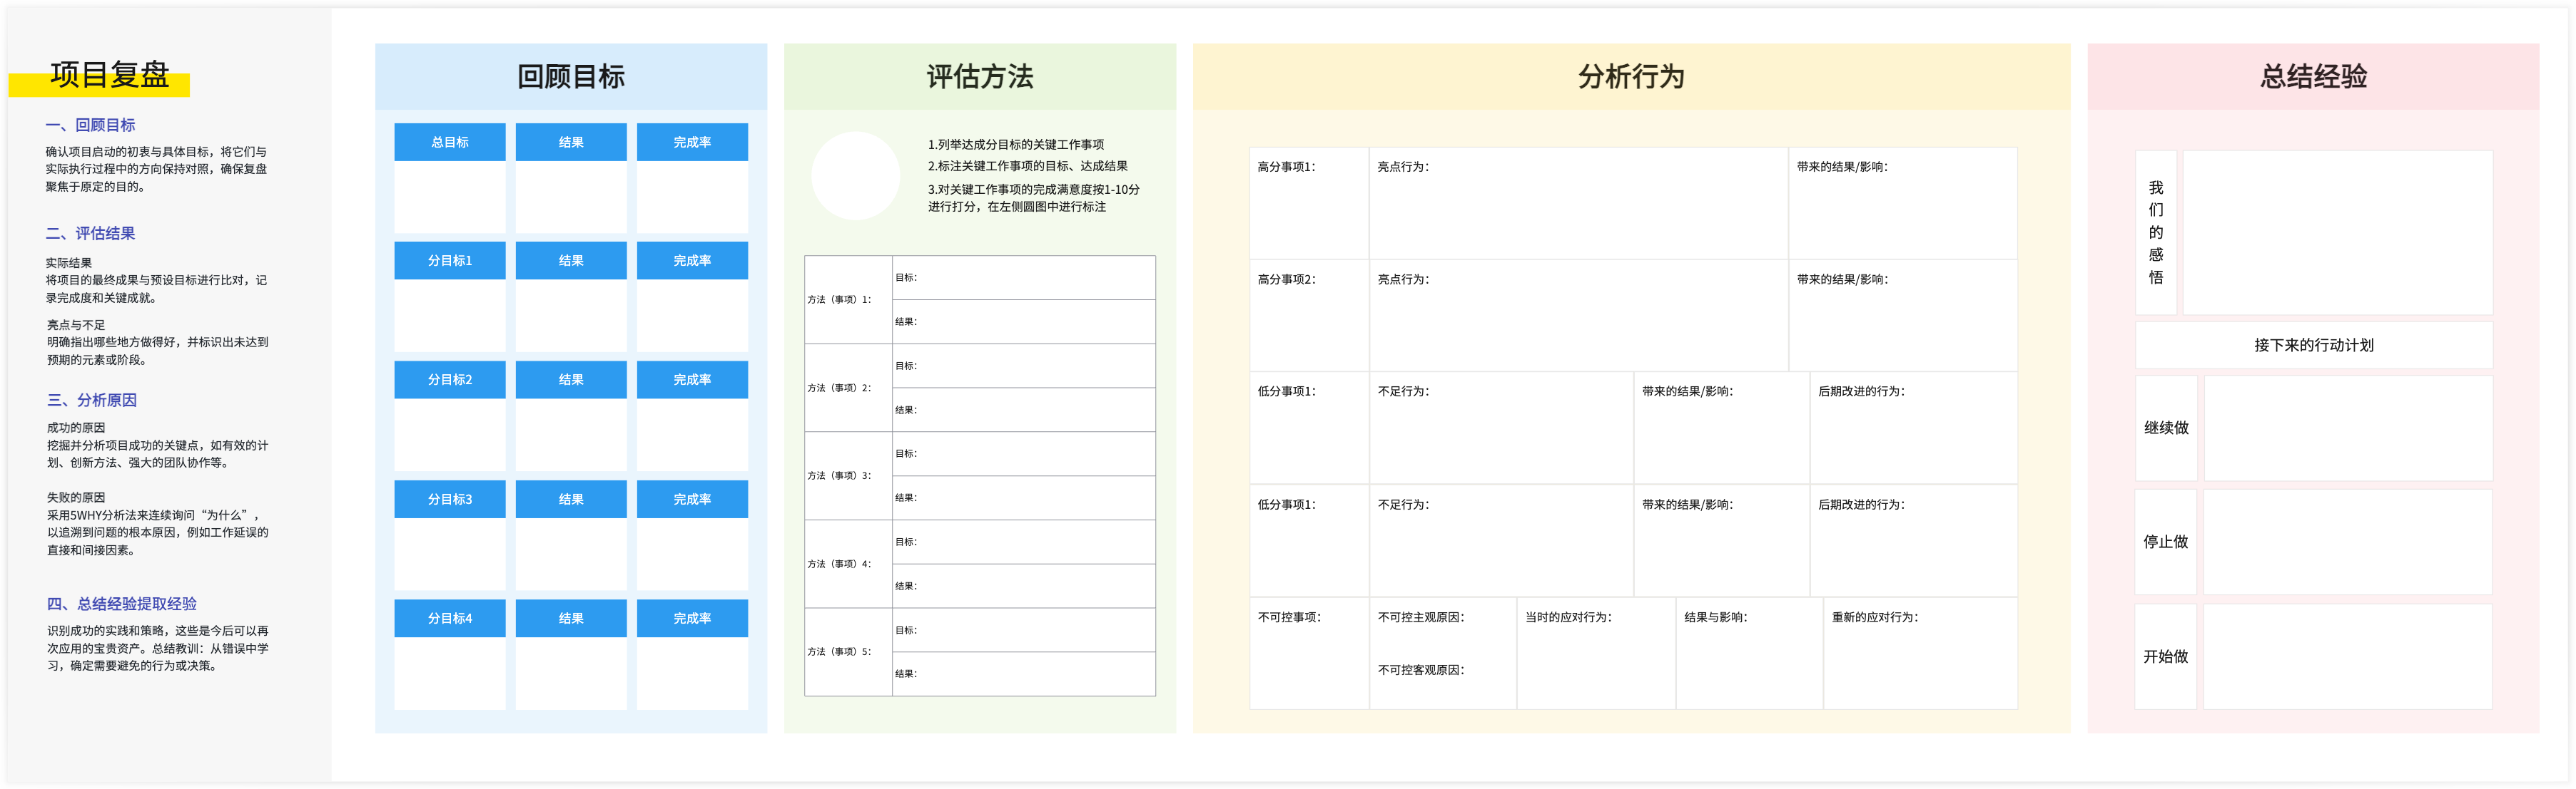This screenshot has width=2576, height=789.
Task: Click the 结果 cell beside 分目标2
Action: tap(571, 379)
